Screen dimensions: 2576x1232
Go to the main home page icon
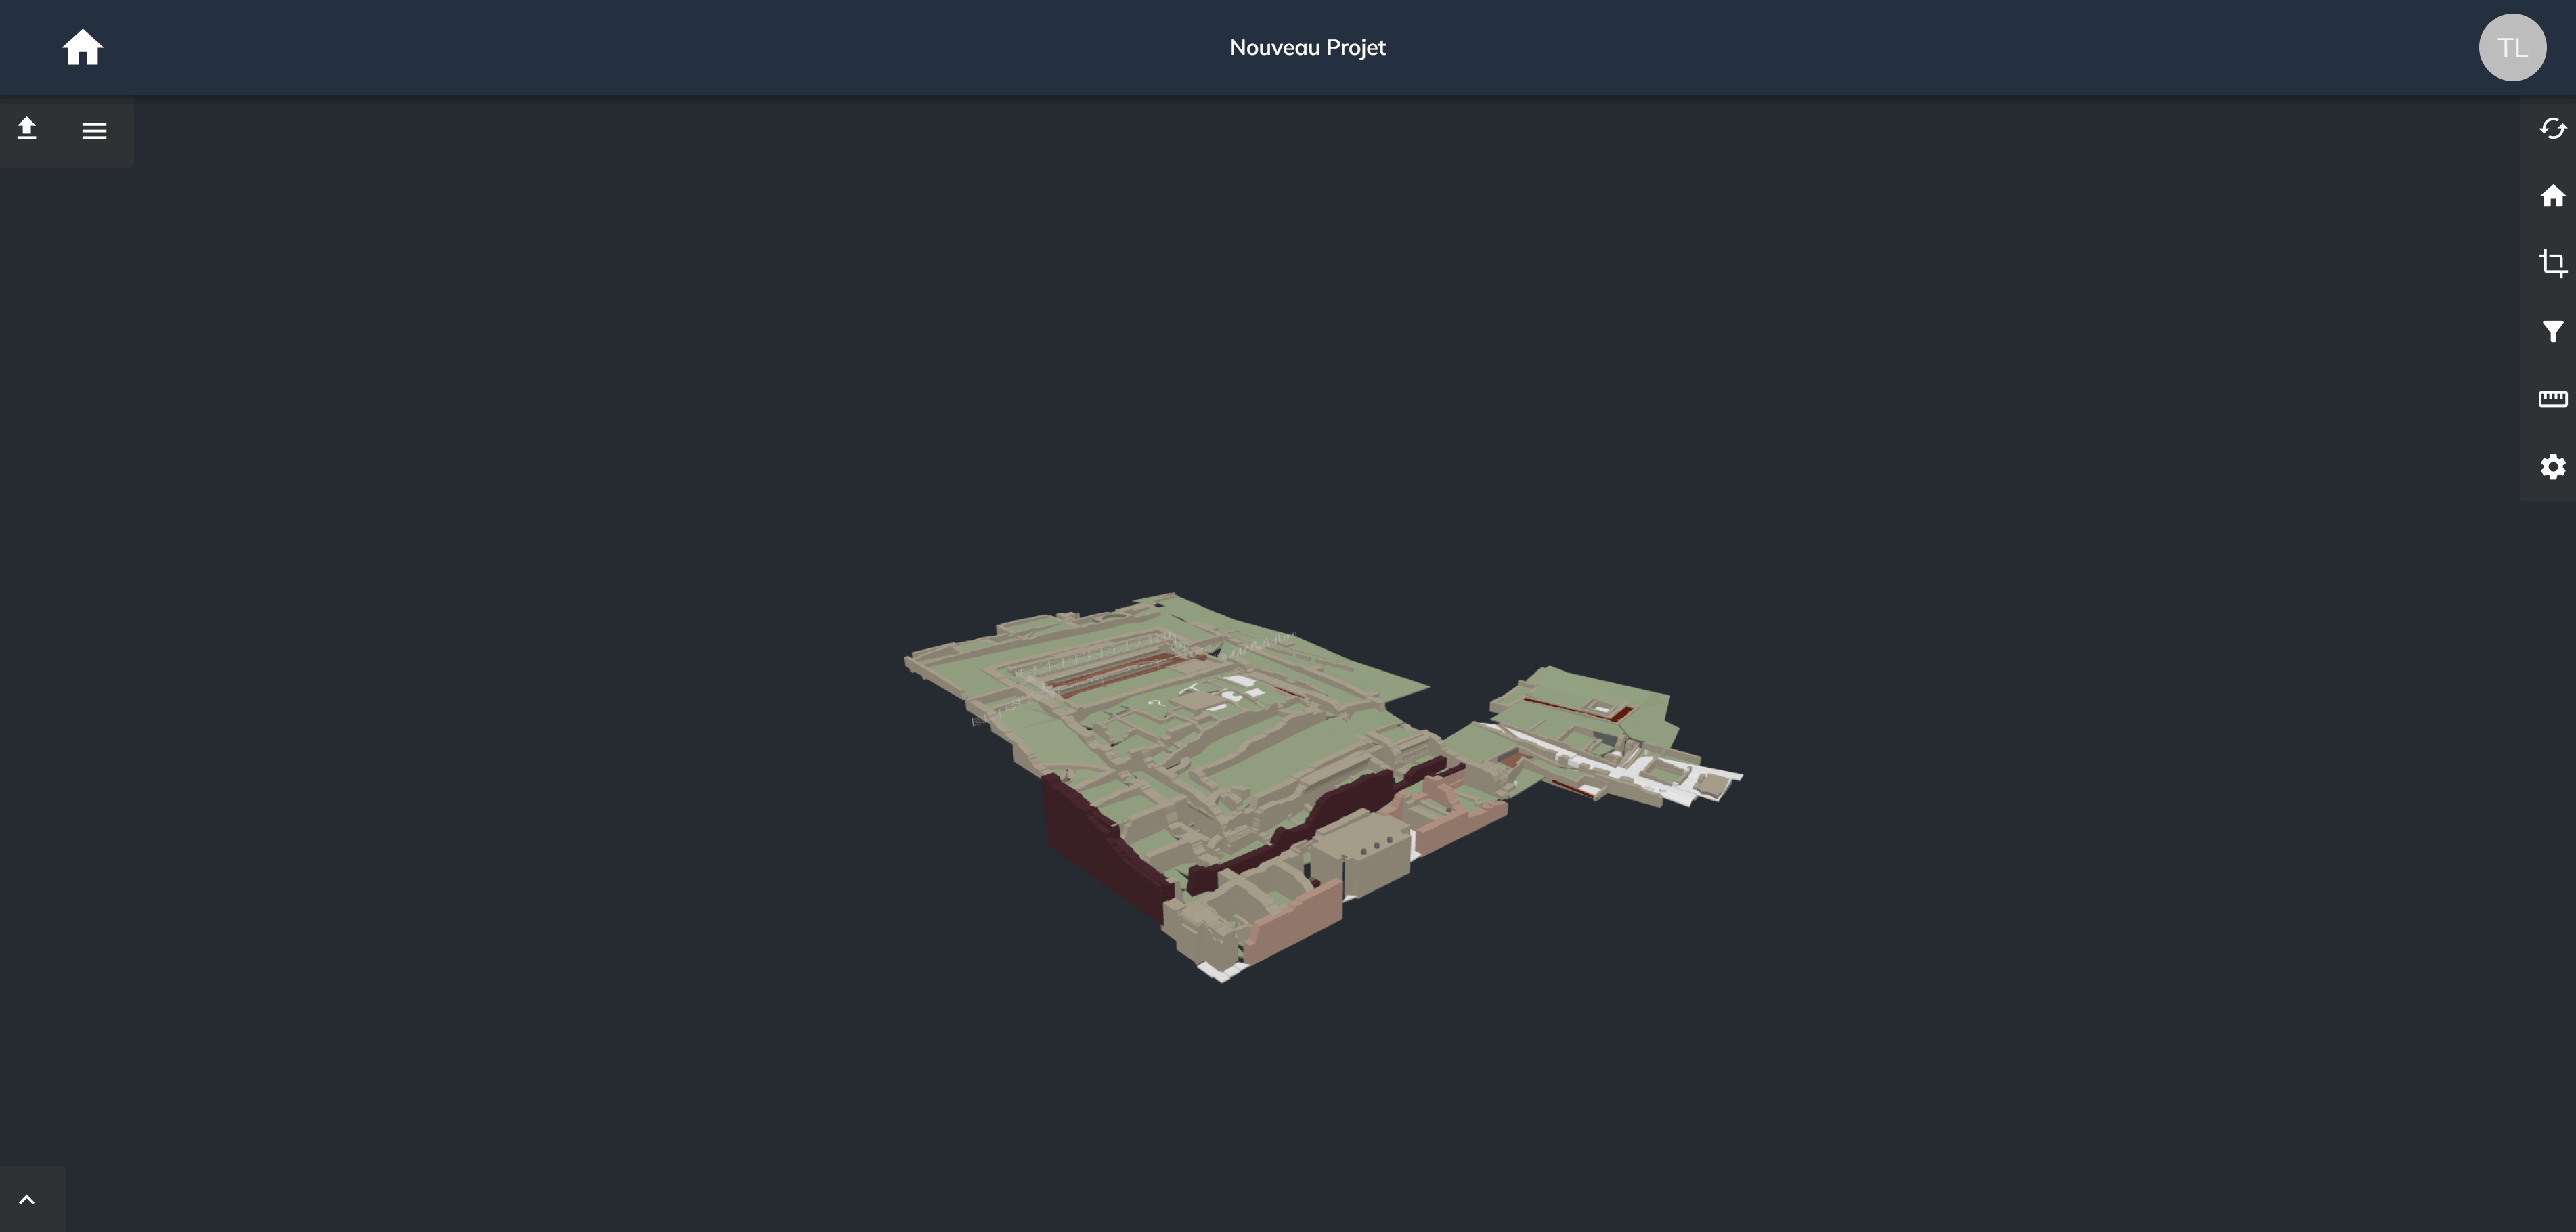point(83,47)
